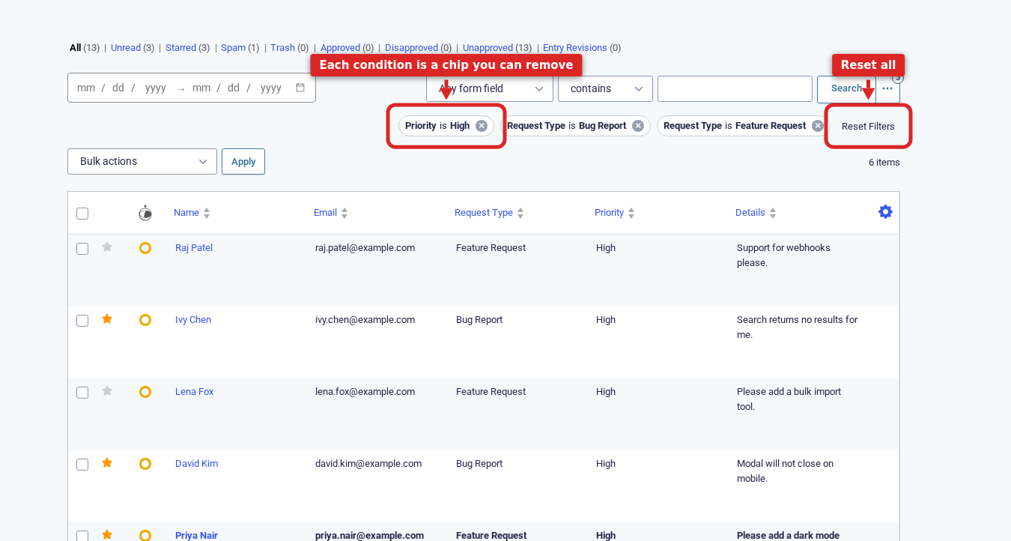
Task: Click the end date in the range field
Action: [x=237, y=88]
